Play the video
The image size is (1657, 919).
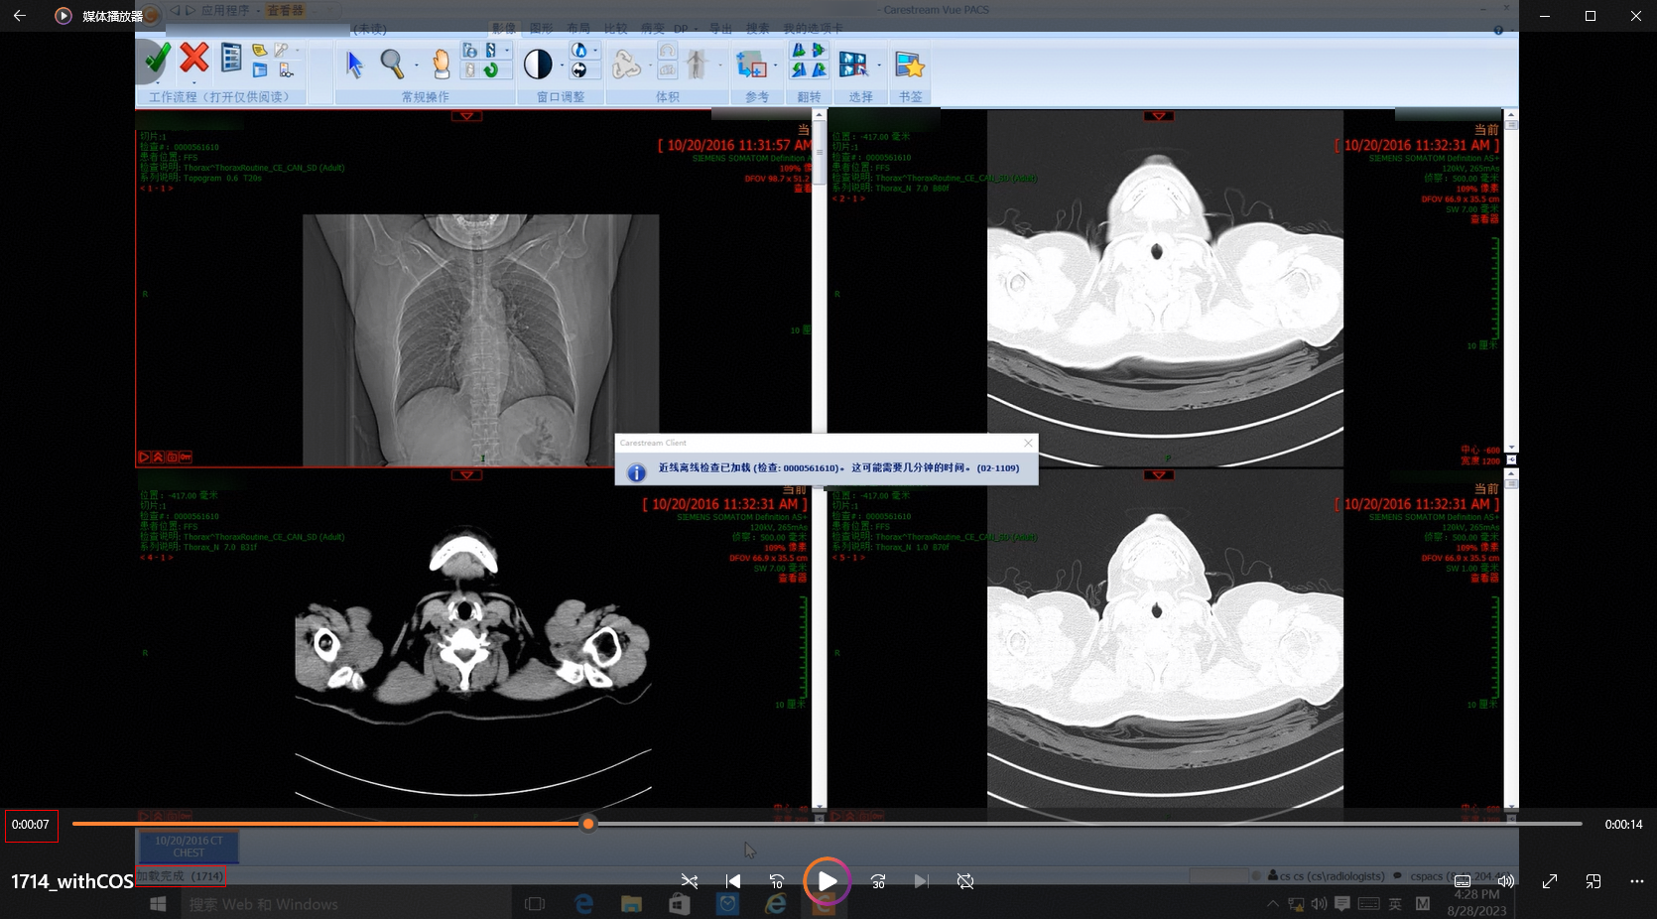pos(827,881)
